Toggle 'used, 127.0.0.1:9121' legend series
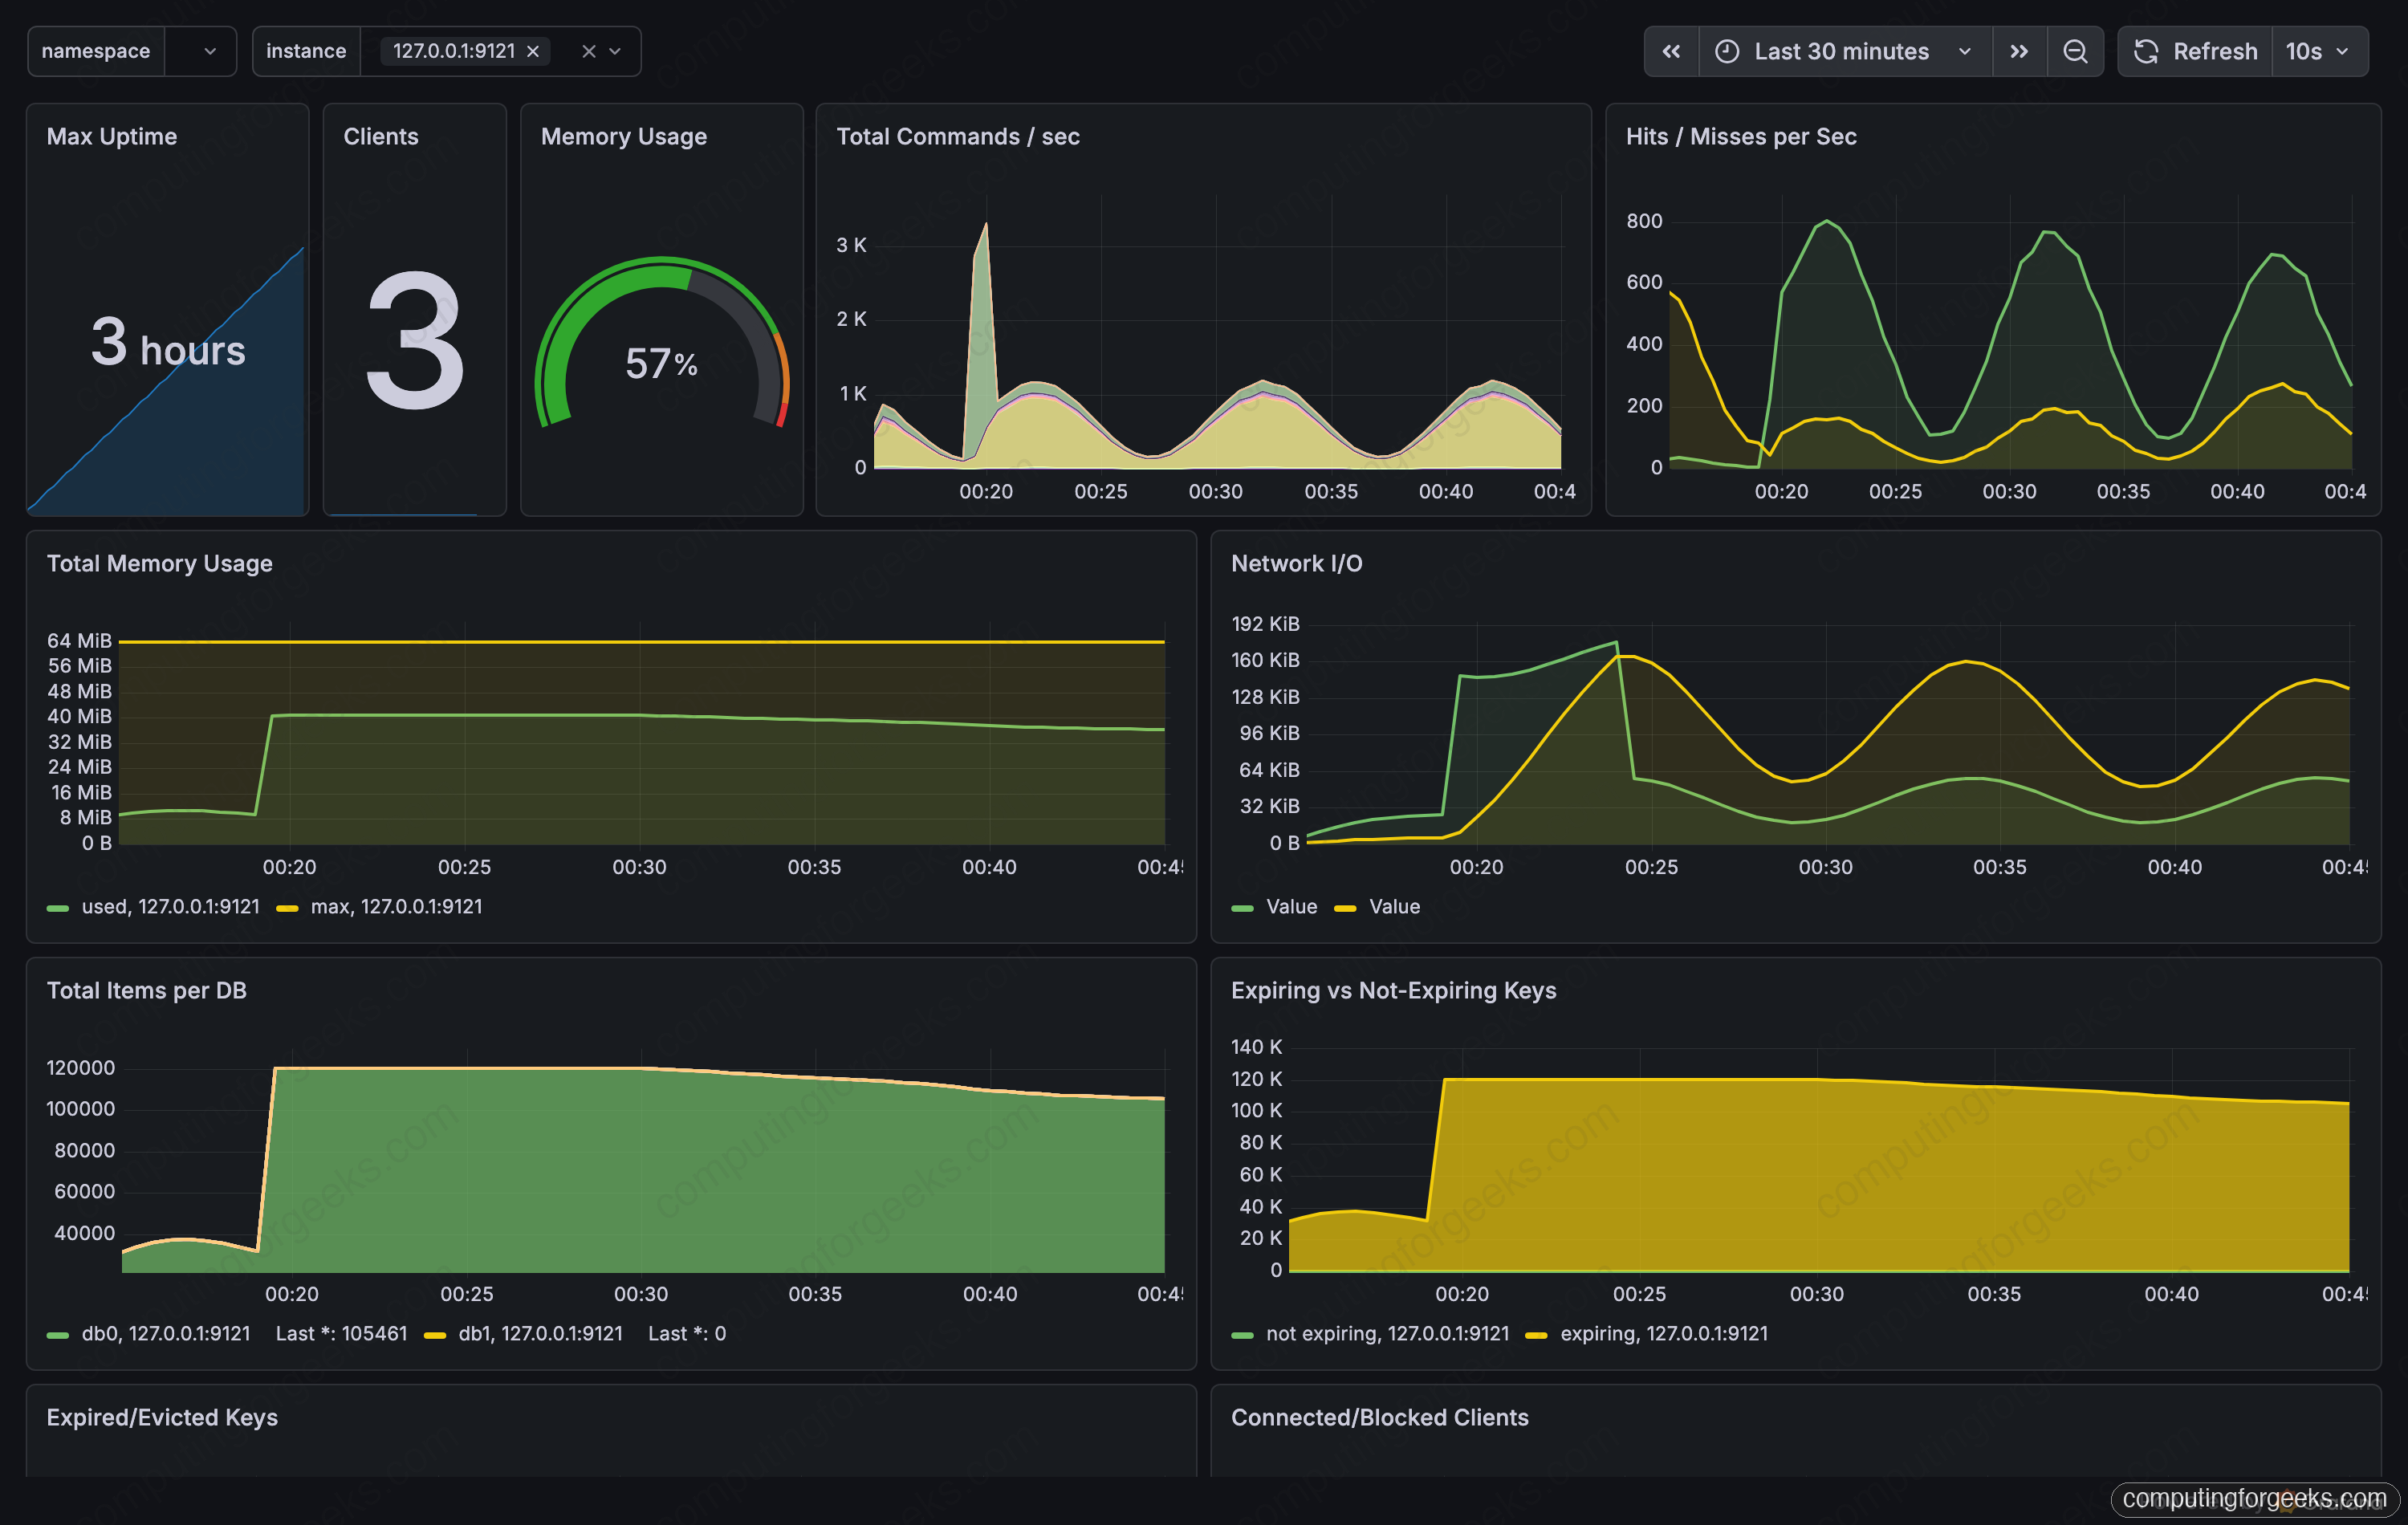The image size is (2408, 1525). pyautogui.click(x=170, y=906)
